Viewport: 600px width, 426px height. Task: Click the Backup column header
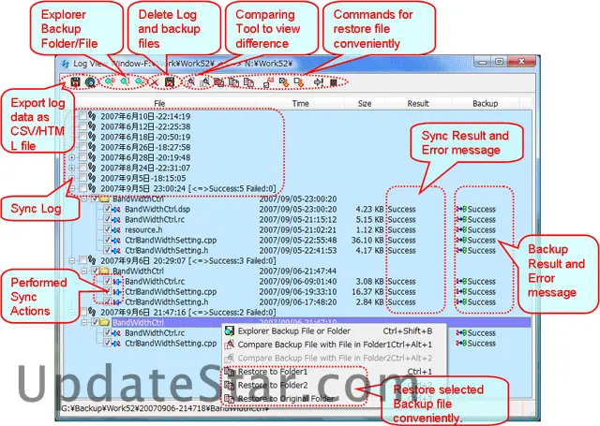(486, 104)
